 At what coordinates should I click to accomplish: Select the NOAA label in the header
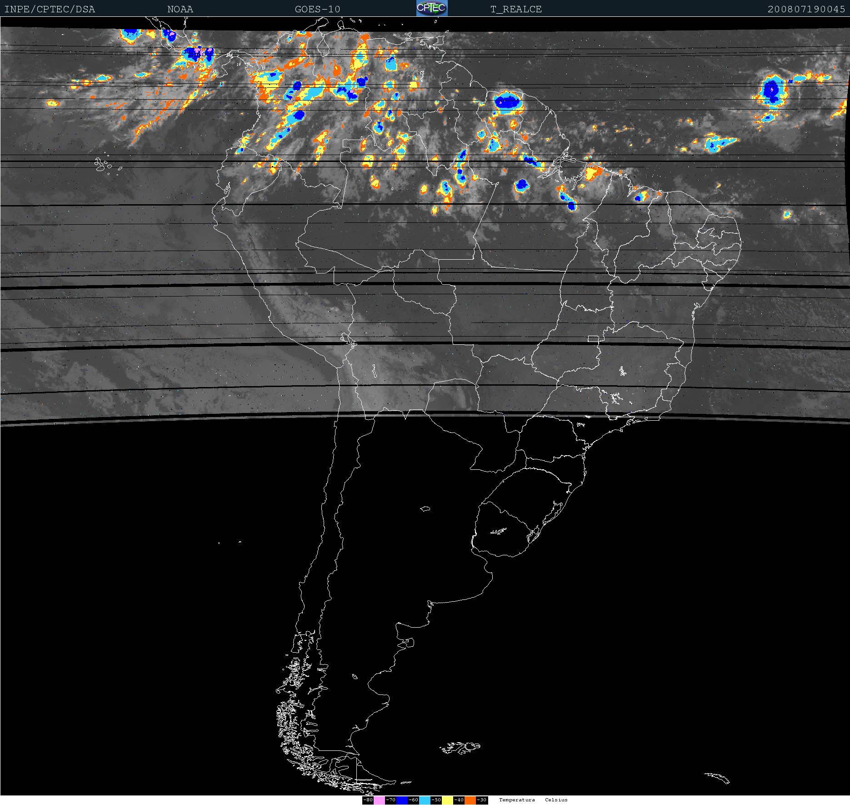coord(180,9)
